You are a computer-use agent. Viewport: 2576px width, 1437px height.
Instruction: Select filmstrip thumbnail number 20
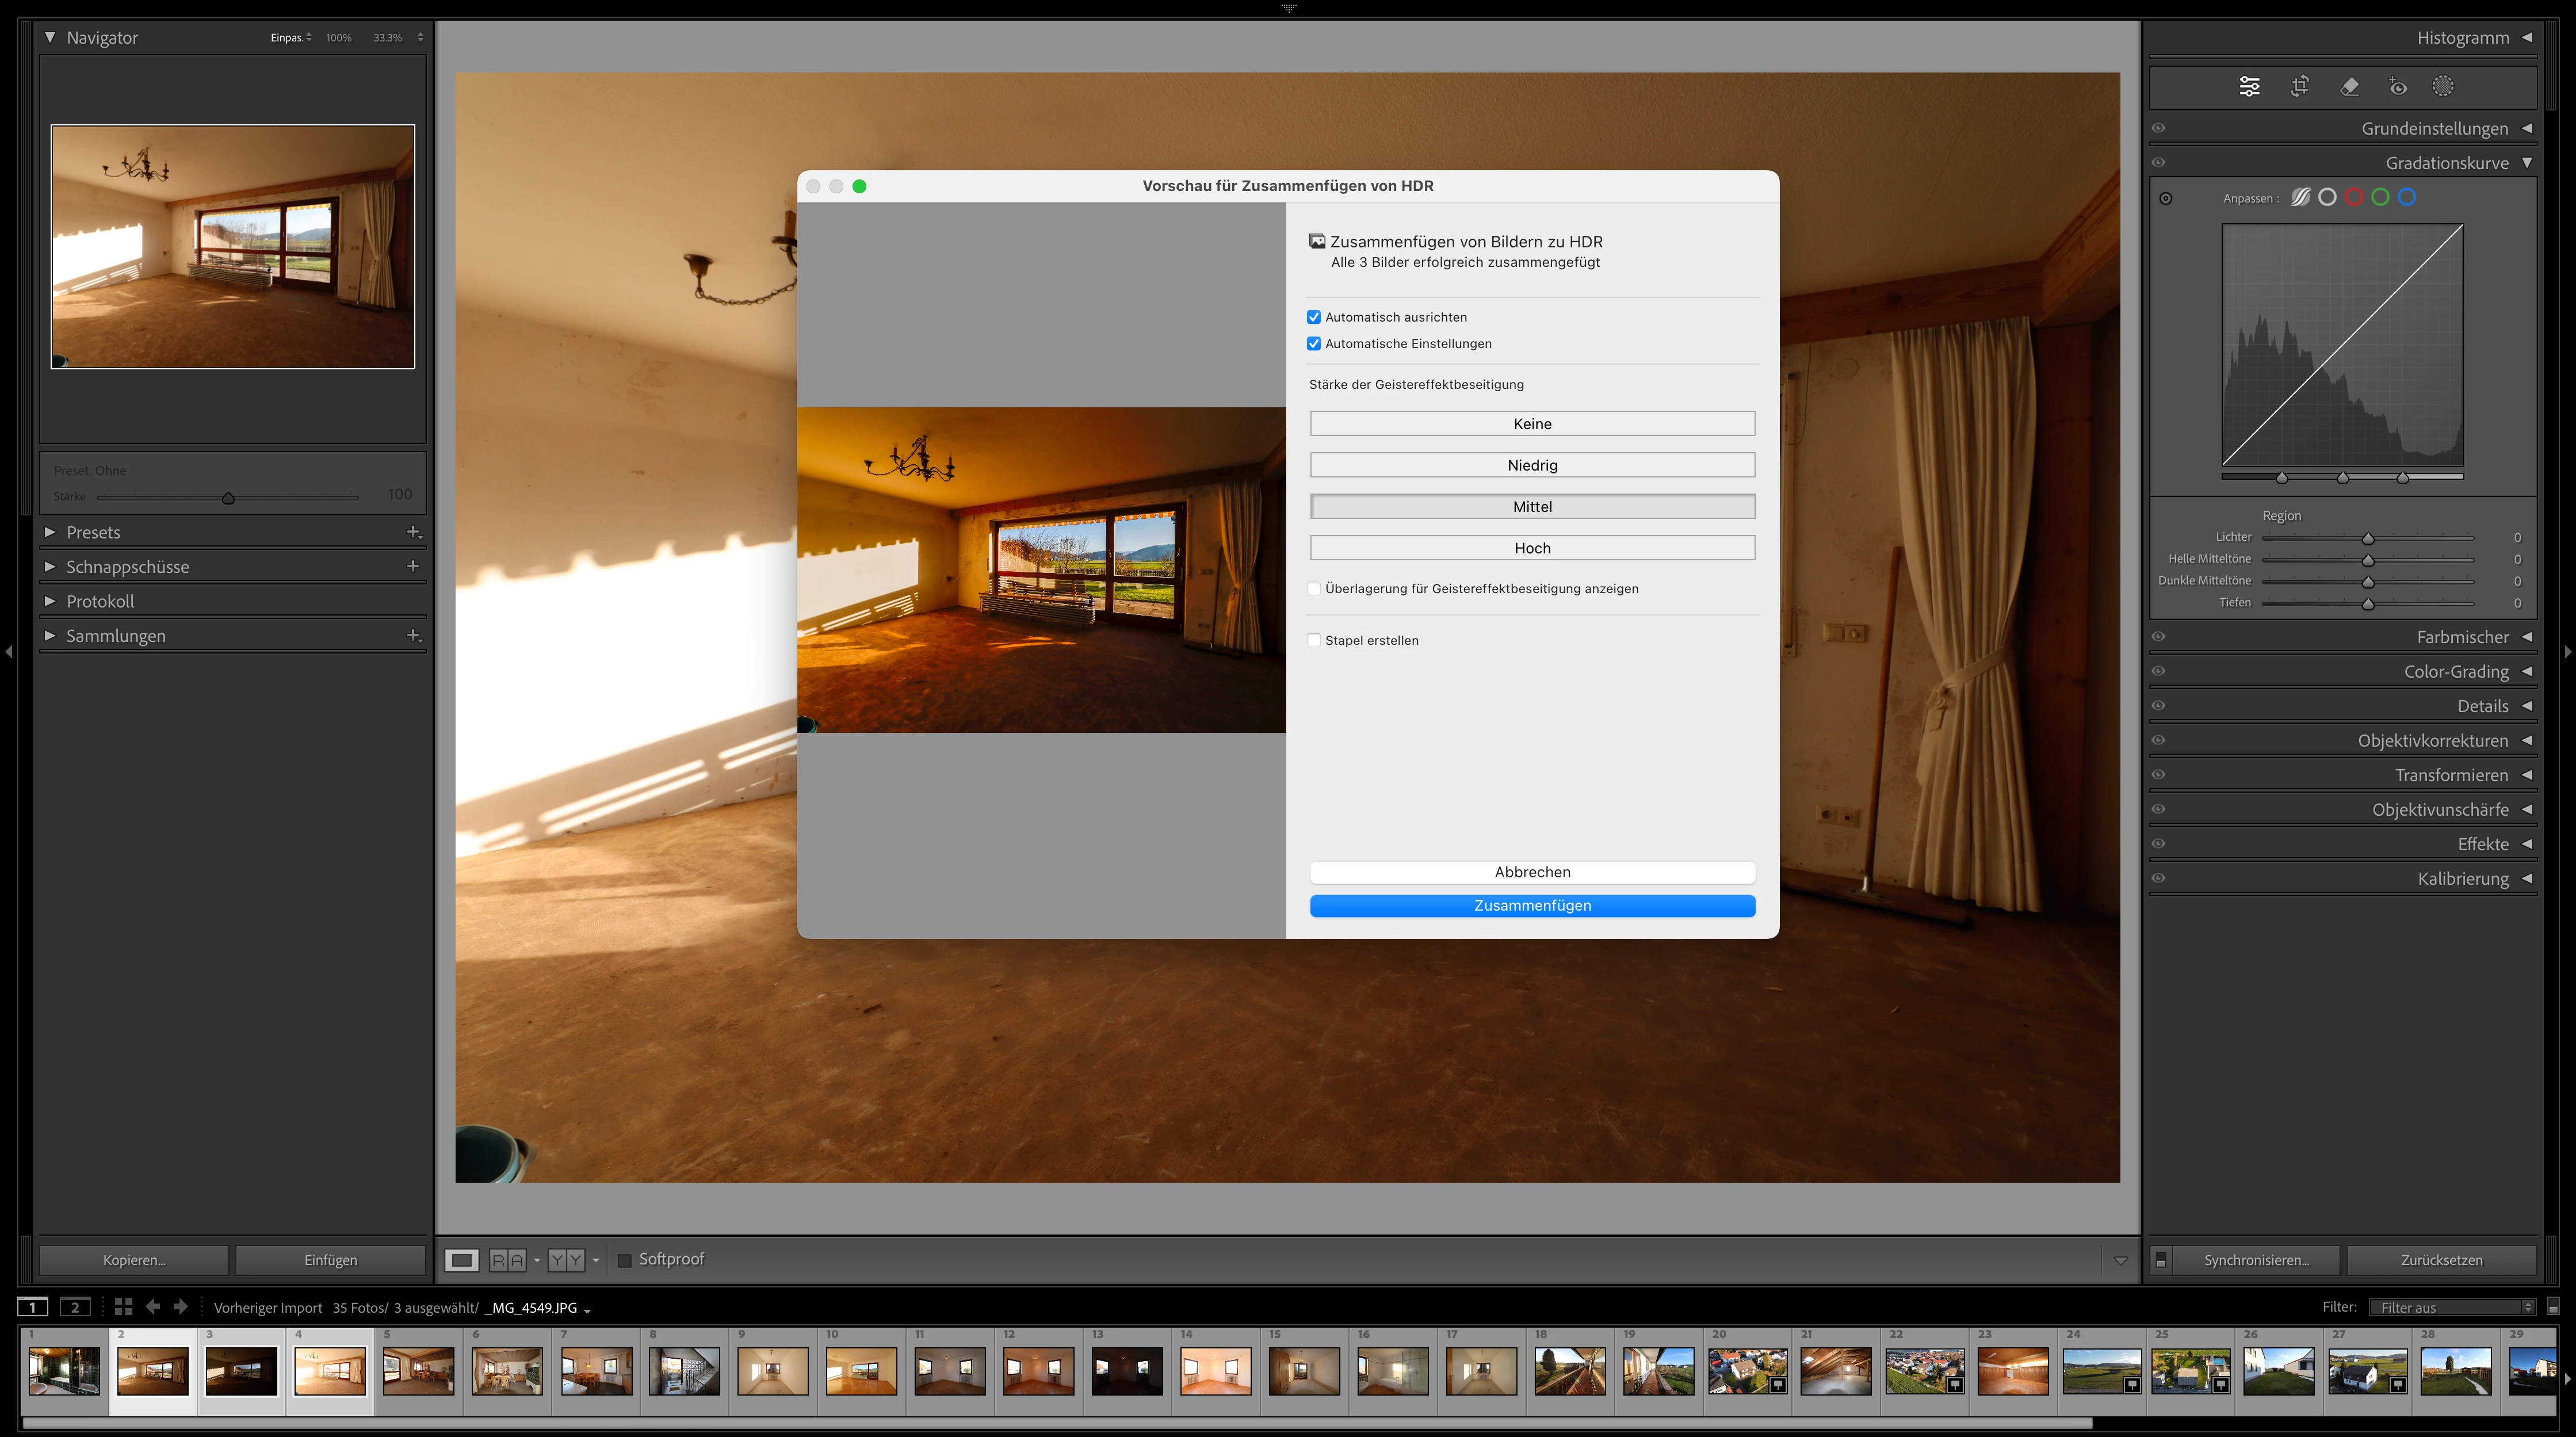point(1747,1370)
